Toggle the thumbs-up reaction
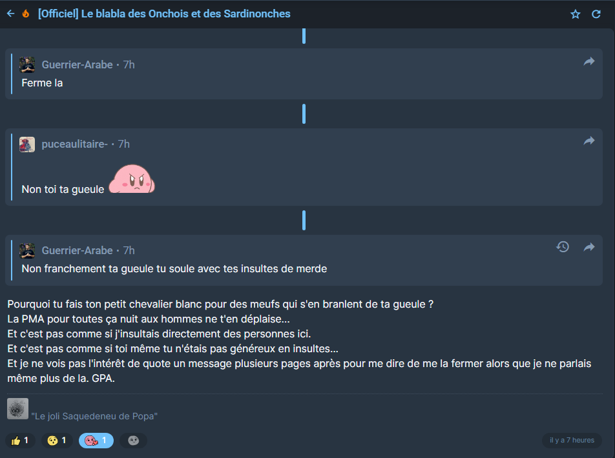 20,441
